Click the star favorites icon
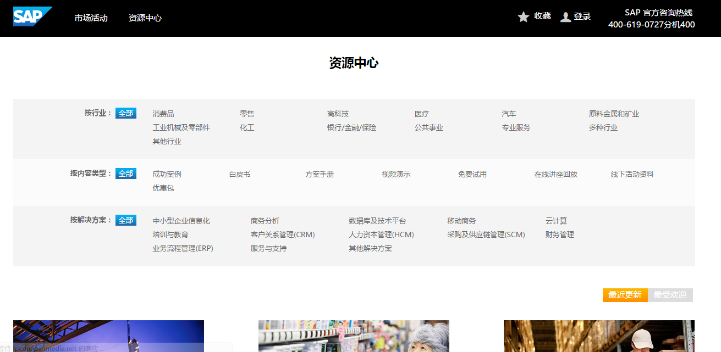The image size is (721, 352). 524,17
